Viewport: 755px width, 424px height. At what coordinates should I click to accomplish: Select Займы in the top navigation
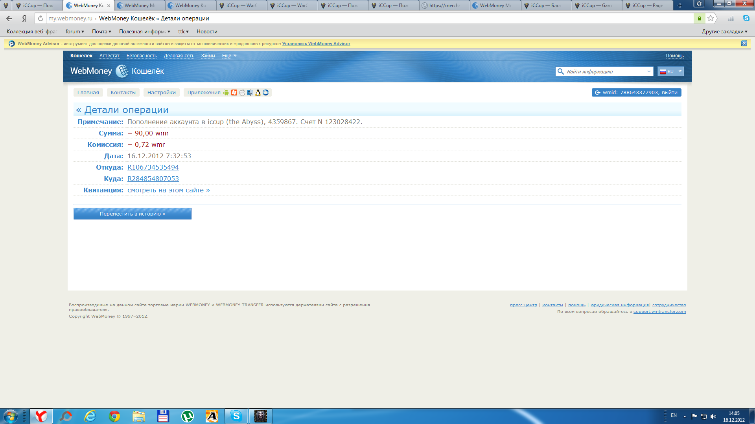click(x=208, y=56)
